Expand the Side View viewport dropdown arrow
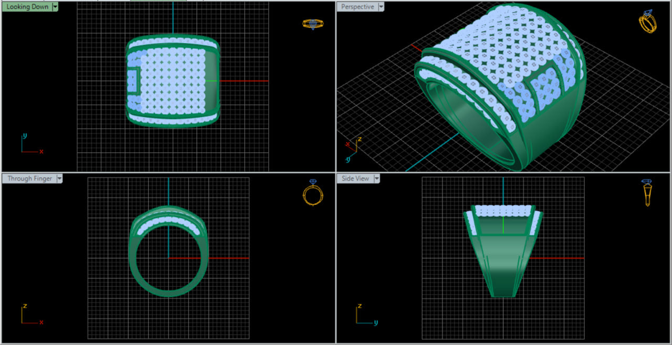 (x=375, y=179)
